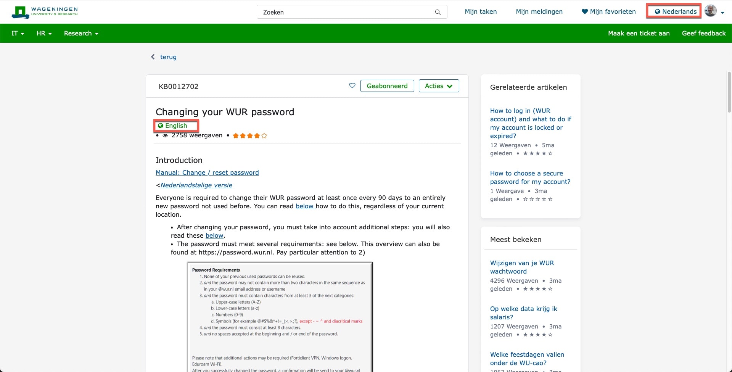Rate the article with the fifth star
The width and height of the screenshot is (732, 372).
click(x=264, y=135)
